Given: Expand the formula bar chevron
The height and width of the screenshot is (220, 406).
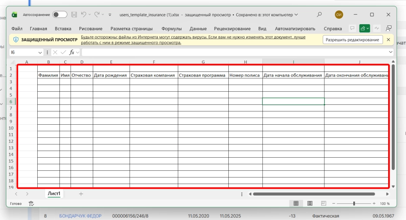Looking at the screenshot, I should [391, 52].
